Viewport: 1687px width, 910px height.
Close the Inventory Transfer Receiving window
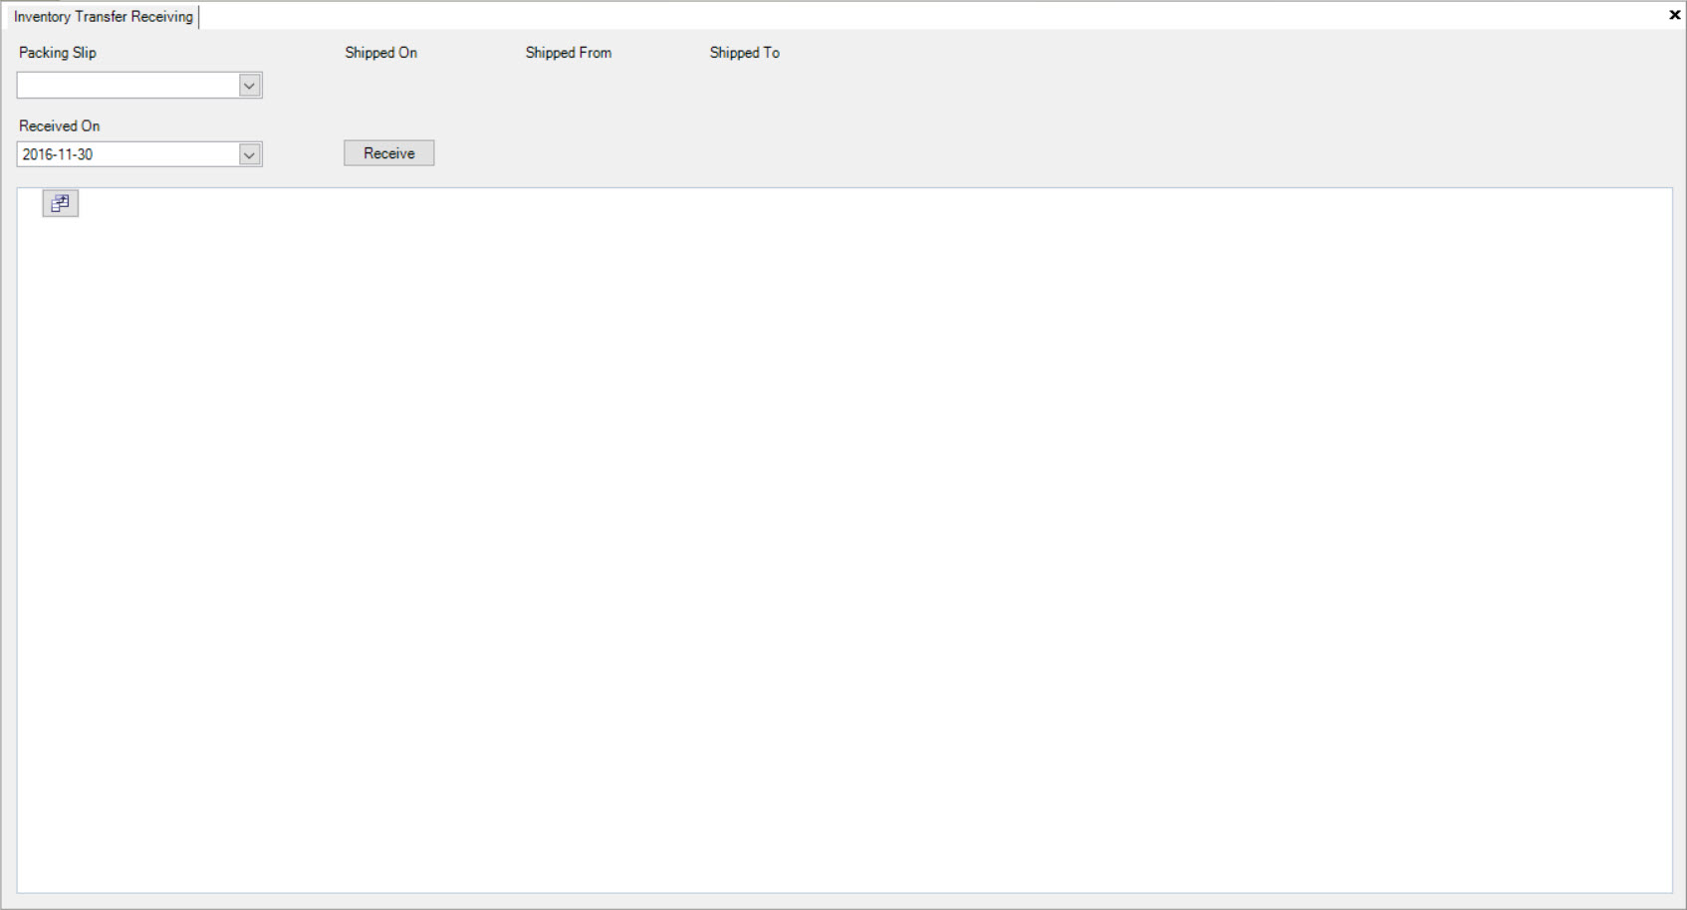click(x=1674, y=15)
